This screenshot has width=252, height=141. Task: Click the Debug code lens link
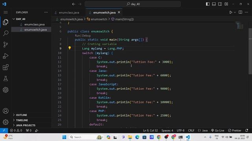(x=86, y=36)
